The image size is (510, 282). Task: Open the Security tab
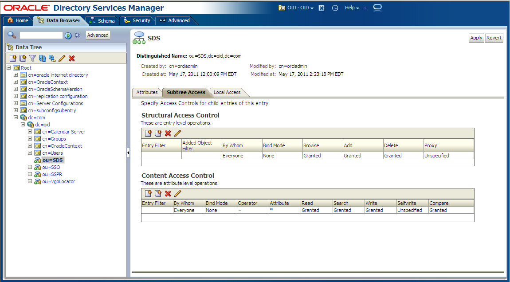click(x=137, y=20)
